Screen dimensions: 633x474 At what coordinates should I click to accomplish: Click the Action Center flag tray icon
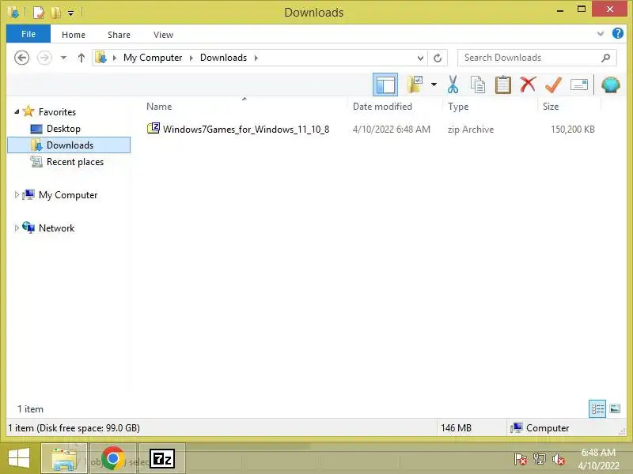[521, 459]
